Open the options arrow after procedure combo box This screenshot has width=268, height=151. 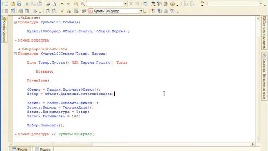point(145,13)
